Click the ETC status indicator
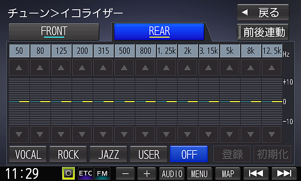 point(86,173)
